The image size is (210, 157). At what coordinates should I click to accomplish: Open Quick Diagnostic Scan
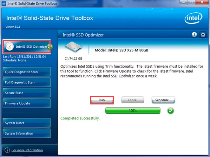(x=27, y=72)
